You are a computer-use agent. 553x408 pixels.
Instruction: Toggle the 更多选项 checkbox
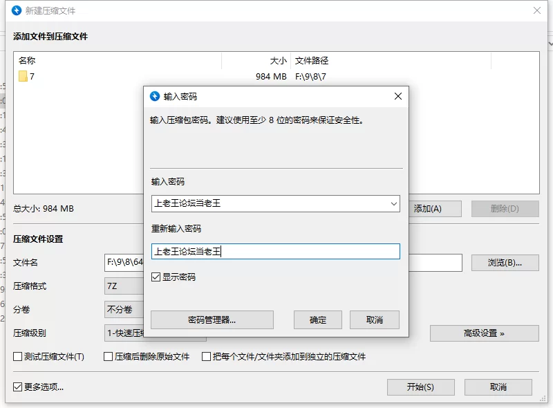pos(18,387)
